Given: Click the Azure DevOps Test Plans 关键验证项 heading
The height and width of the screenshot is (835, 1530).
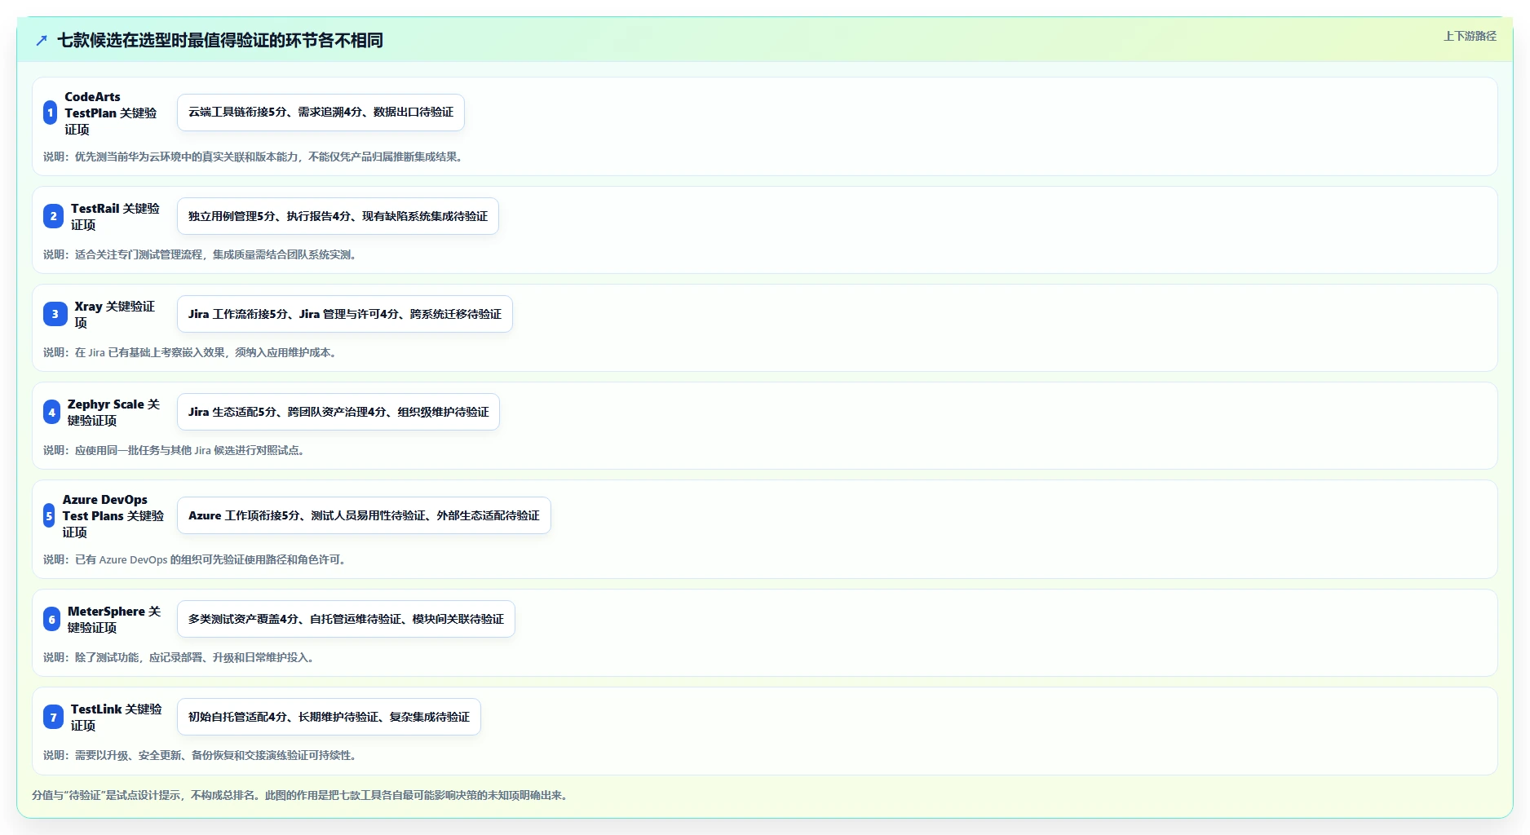Looking at the screenshot, I should coord(113,515).
